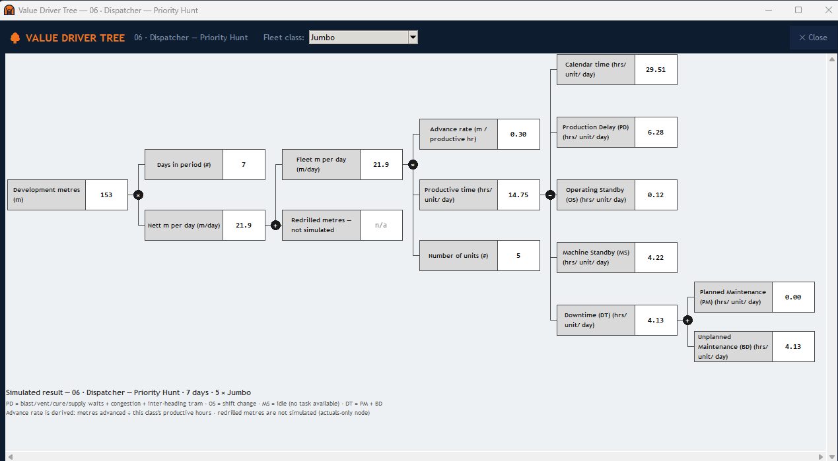Click the multiply operator after Fleet m per day
This screenshot has height=461, width=838.
tap(413, 164)
